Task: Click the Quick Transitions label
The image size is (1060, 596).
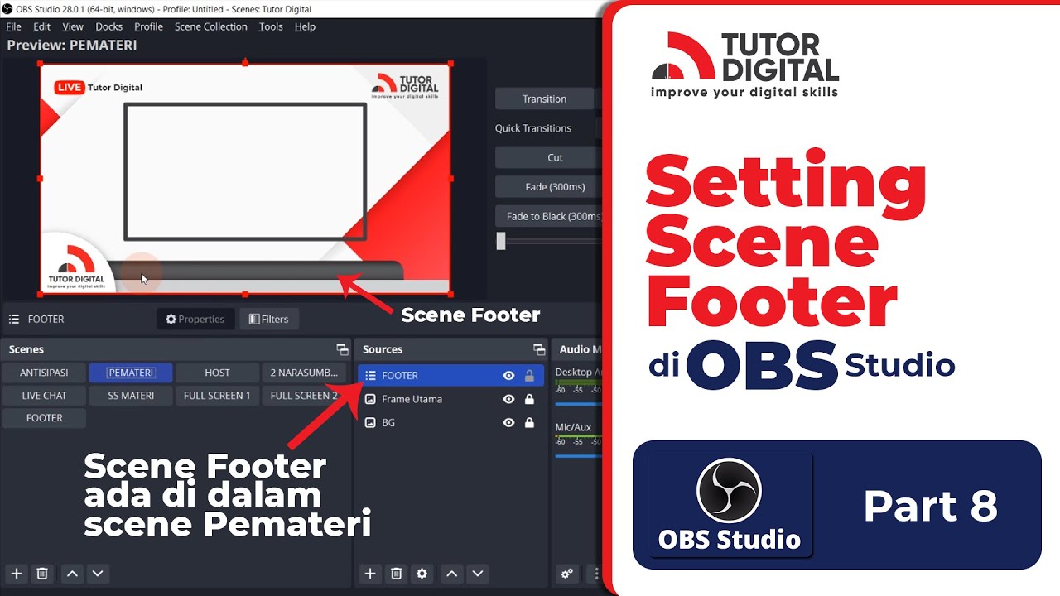Action: point(533,128)
